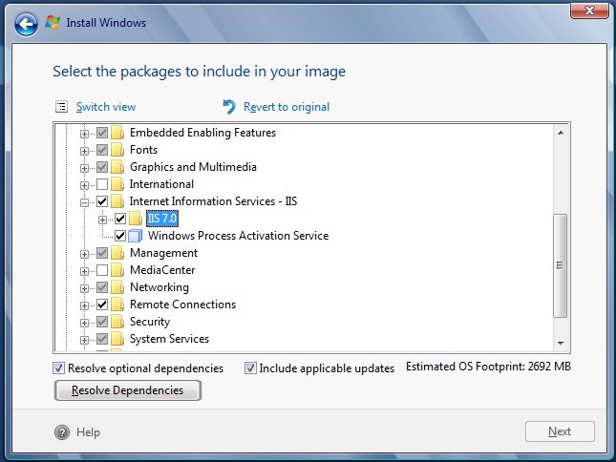Select the Remote Connections label

click(182, 304)
